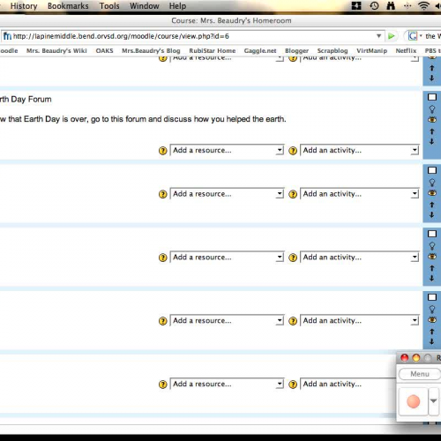441x441 pixels.
Task: Click the URL address field
Action: coord(192,36)
